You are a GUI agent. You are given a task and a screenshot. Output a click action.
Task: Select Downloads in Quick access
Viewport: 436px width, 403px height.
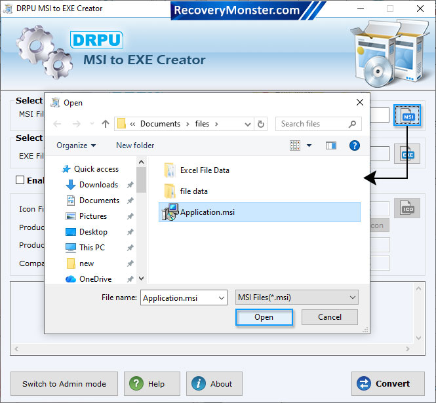click(98, 185)
